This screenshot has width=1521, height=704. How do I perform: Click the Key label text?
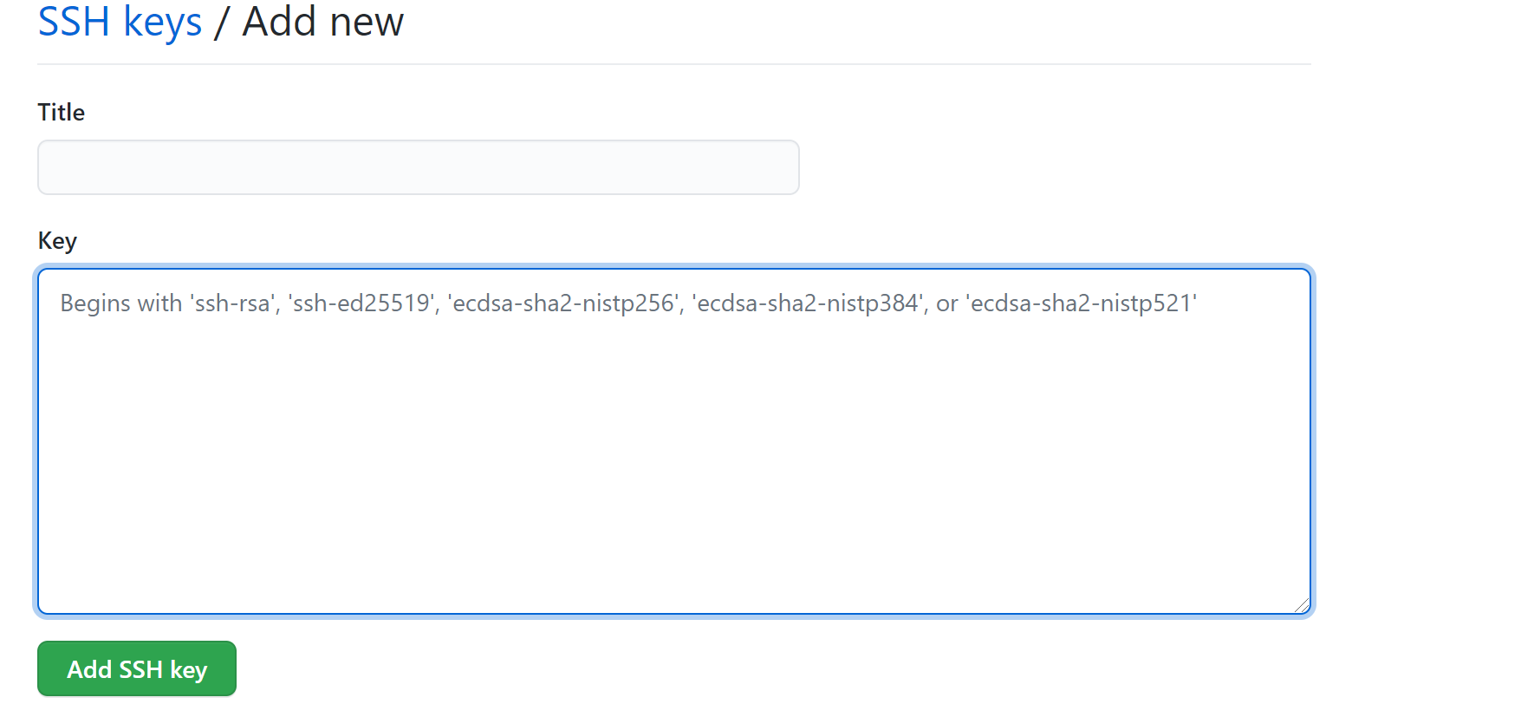click(x=57, y=241)
